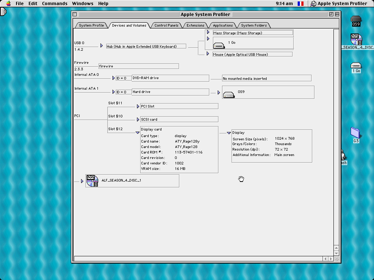Click the Card ROM # 113-57401-116 value
Screen dimensions: 374x280
point(188,152)
